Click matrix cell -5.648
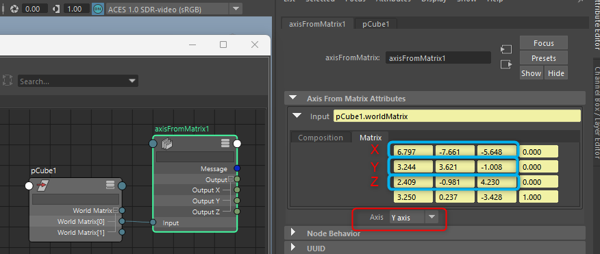 click(x=497, y=152)
